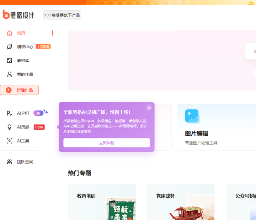The image size is (256, 220).
Task: Open the 党建政务 topic card
Action: 181,202
